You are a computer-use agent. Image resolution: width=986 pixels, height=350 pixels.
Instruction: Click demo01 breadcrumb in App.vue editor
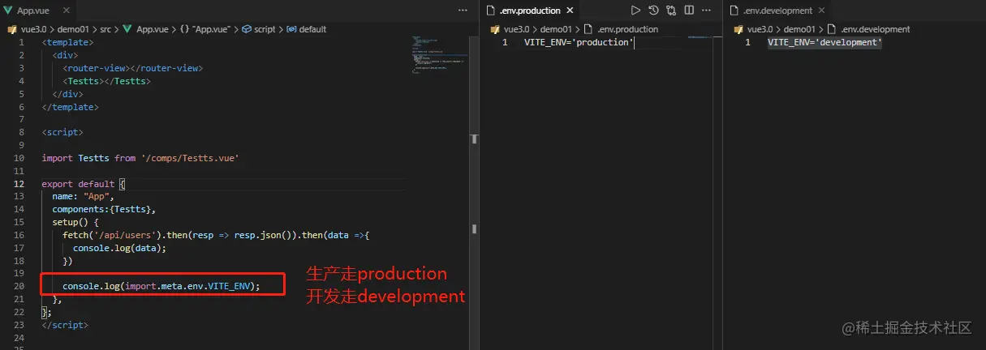click(72, 29)
